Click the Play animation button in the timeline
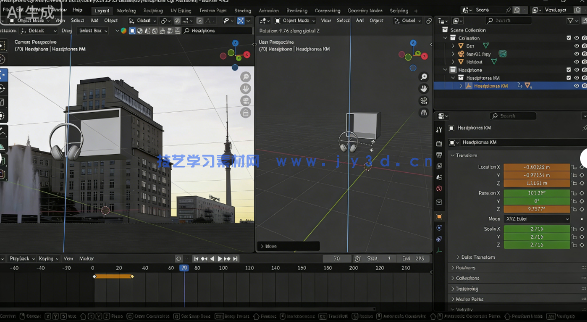The image size is (587, 322). (x=219, y=258)
